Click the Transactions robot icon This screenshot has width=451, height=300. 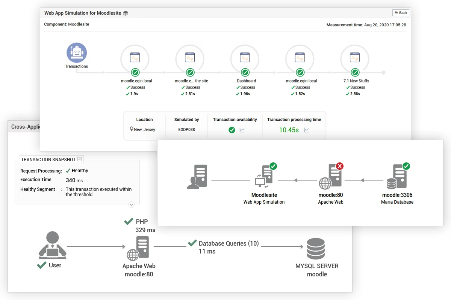[x=77, y=52]
